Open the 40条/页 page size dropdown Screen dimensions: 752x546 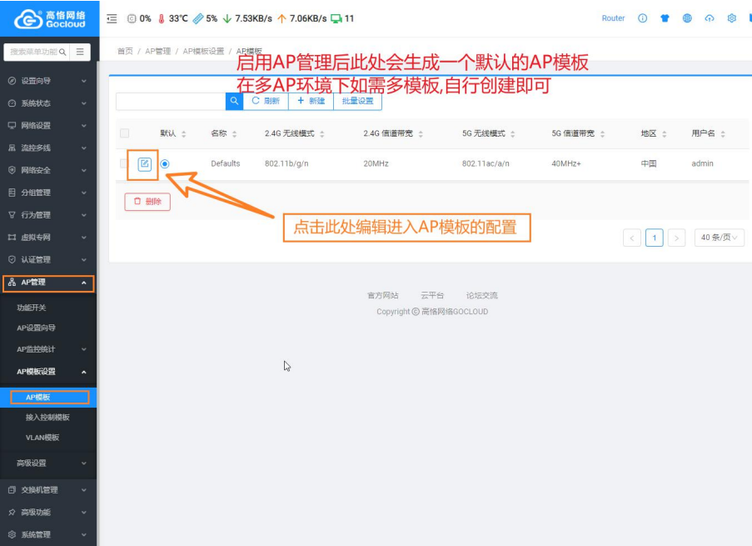(x=720, y=238)
